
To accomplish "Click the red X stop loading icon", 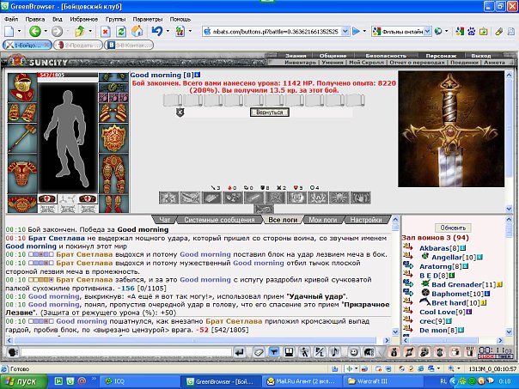I will (x=105, y=32).
